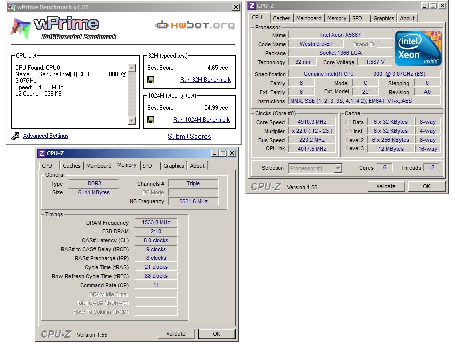Click the CAS# Latency 8.0 clocks value
455x362 pixels.
pos(156,240)
